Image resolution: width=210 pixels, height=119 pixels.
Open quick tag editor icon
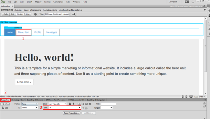[x=205, y=106]
